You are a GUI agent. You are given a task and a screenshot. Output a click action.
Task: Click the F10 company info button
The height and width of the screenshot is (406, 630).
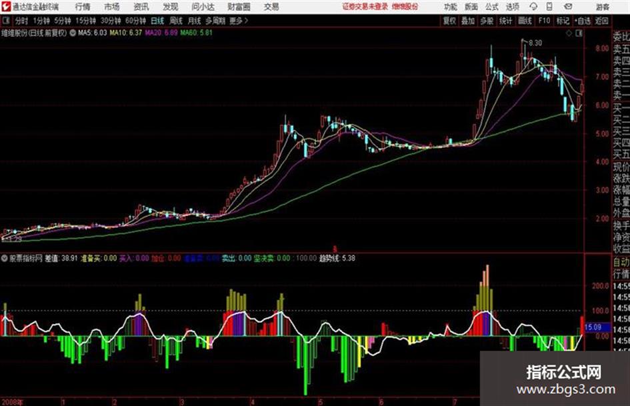(x=544, y=21)
